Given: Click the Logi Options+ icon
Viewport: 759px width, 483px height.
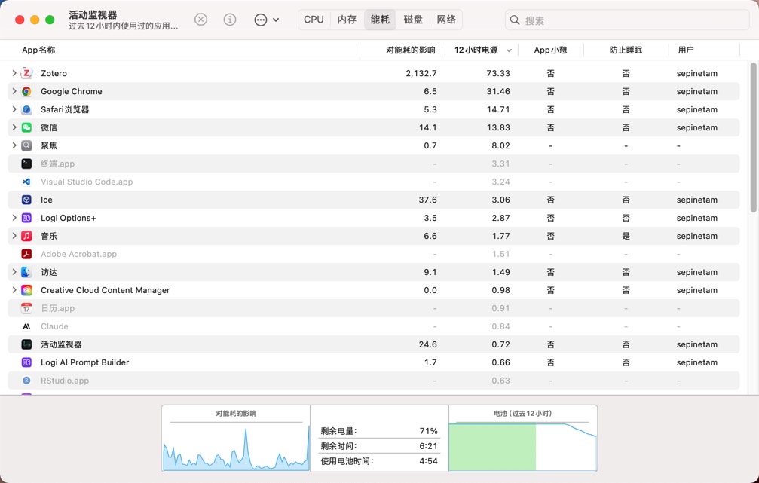Looking at the screenshot, I should [x=26, y=218].
